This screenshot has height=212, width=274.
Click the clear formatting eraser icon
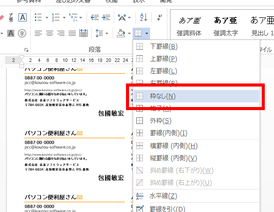[2, 18]
